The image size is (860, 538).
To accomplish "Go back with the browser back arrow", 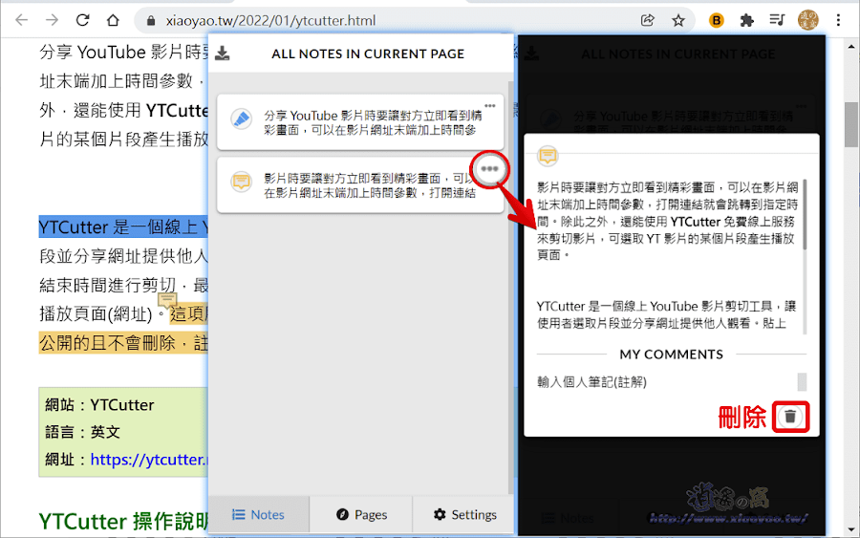I will click(21, 20).
